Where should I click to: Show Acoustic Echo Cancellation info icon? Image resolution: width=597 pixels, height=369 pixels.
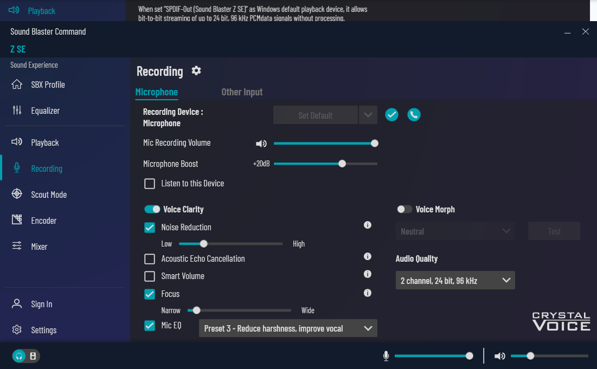[x=368, y=256]
